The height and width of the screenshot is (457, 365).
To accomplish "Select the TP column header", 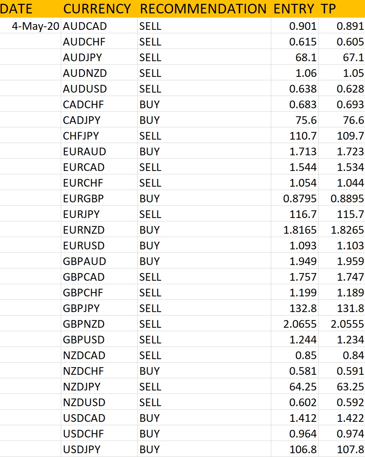I will tap(328, 9).
